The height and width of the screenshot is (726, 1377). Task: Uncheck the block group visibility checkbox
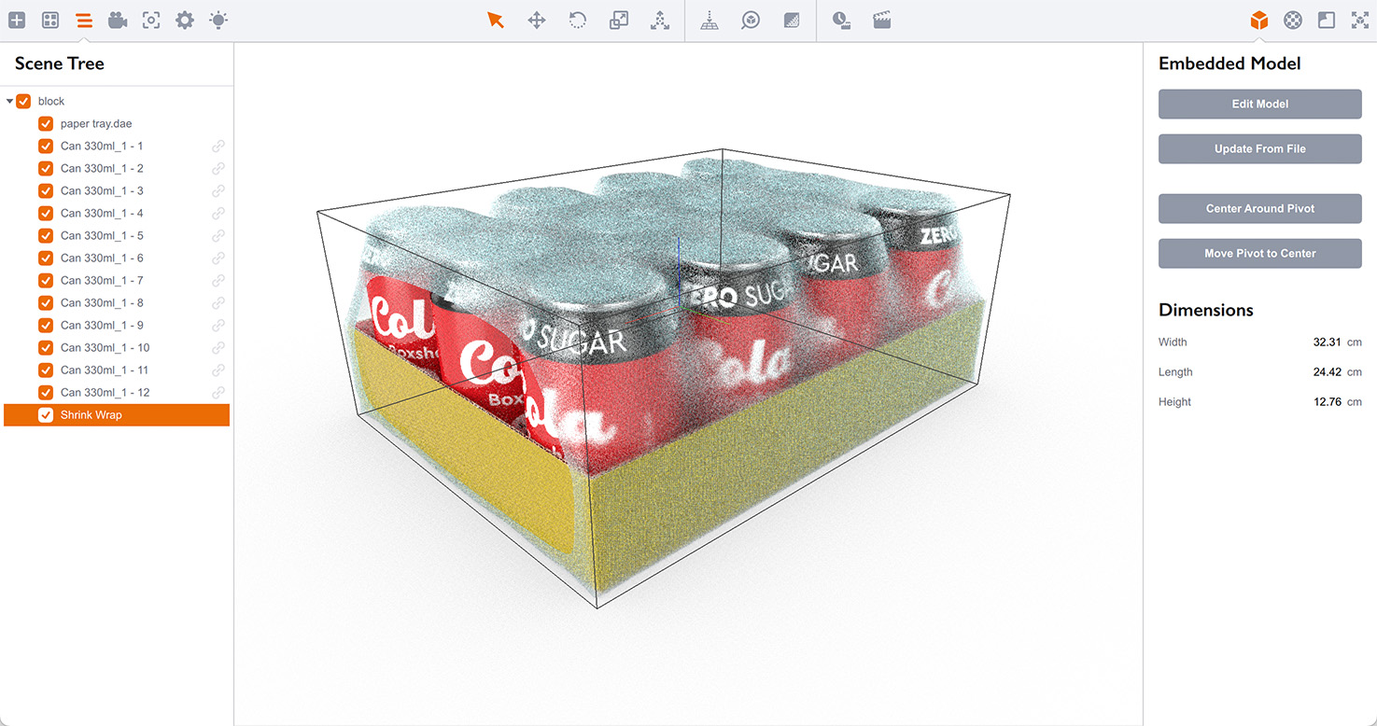[x=23, y=101]
